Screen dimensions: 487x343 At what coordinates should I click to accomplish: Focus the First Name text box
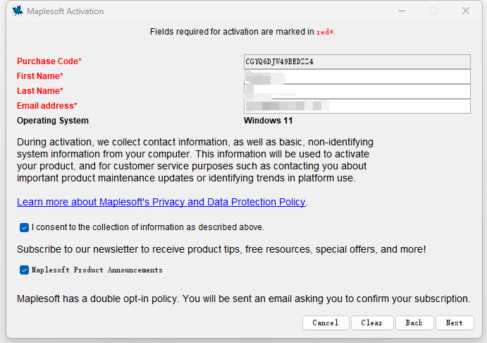click(x=357, y=77)
